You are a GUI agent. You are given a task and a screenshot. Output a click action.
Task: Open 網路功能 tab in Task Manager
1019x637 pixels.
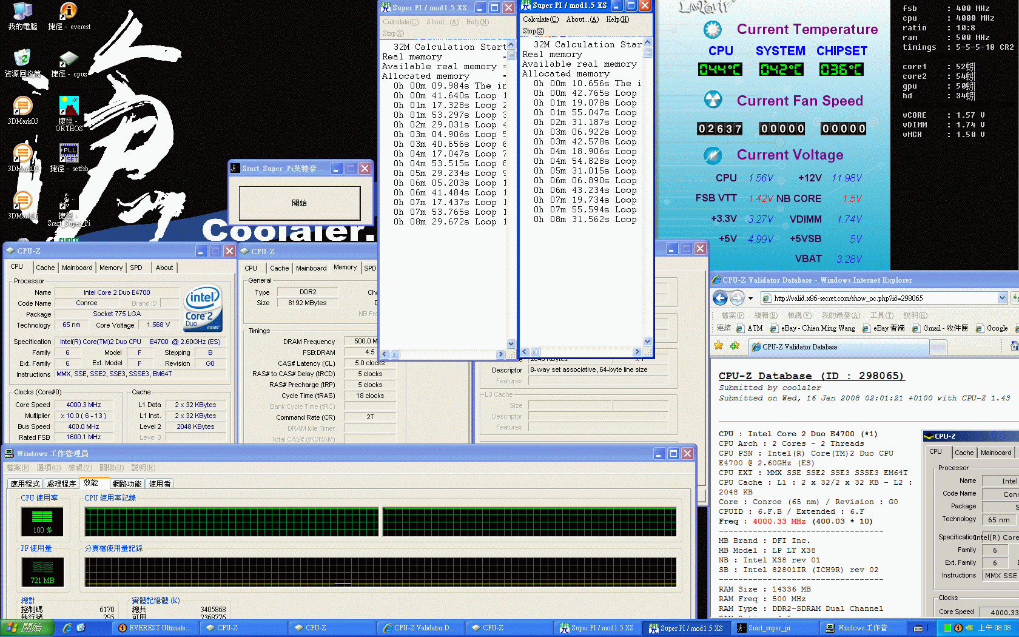coord(127,484)
